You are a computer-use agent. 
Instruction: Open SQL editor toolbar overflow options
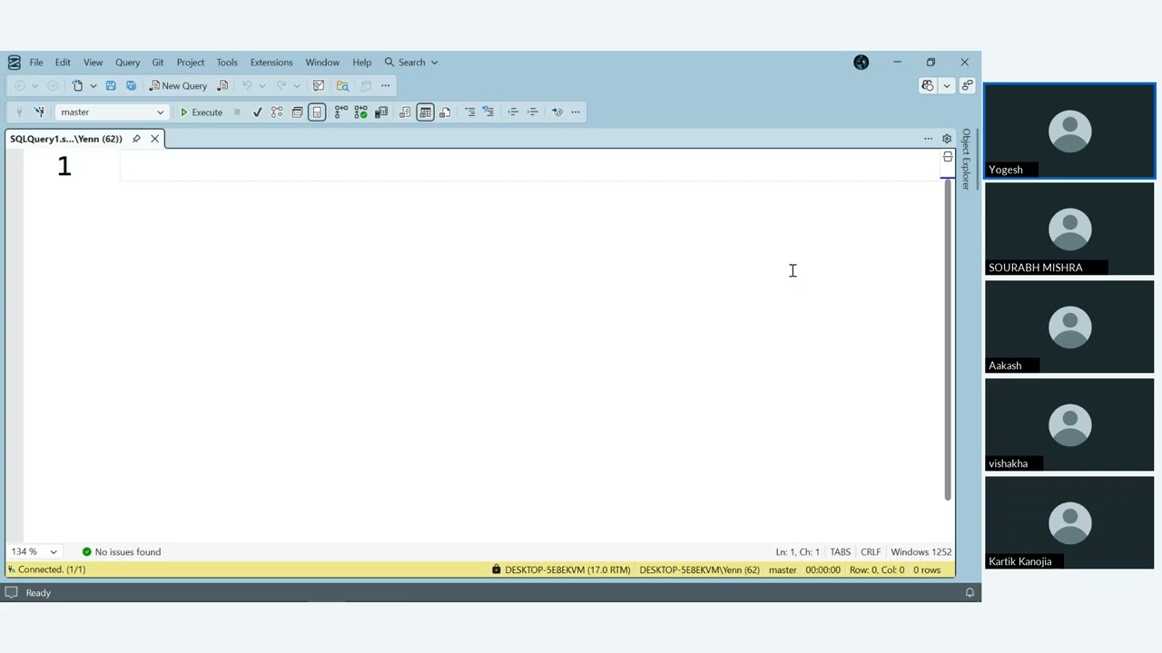point(576,112)
